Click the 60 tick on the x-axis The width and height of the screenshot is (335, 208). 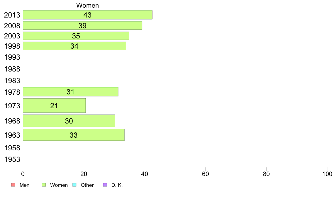(205, 174)
